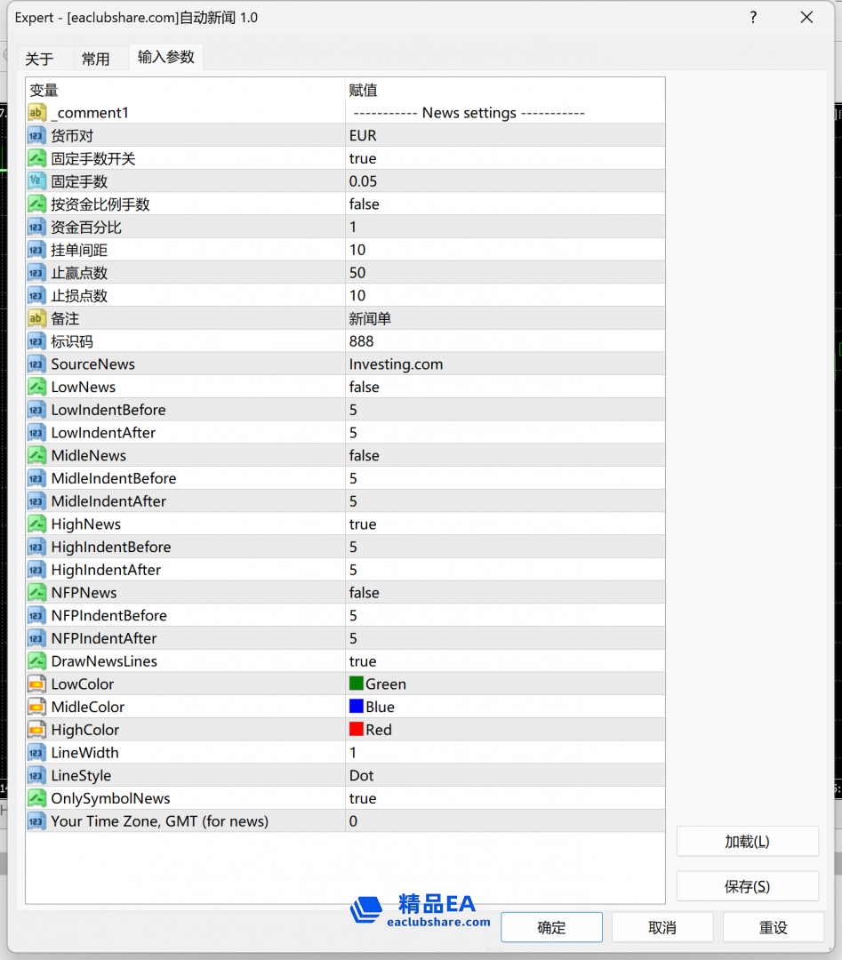Toggle the OnlySymbolNews true value
The image size is (842, 960).
pos(363,798)
